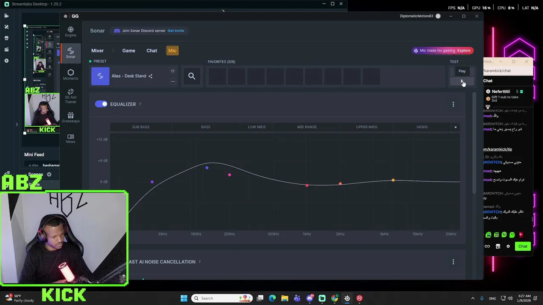
Task: Click Explore on Mic made for gaming banner
Action: point(464,50)
